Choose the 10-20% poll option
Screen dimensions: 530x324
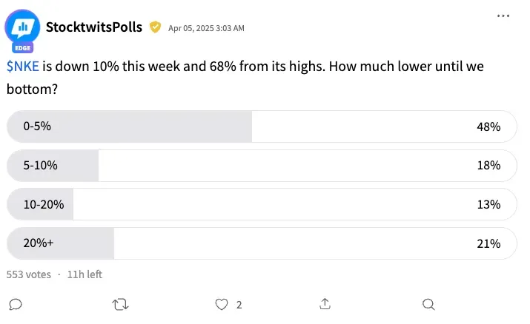(262, 204)
